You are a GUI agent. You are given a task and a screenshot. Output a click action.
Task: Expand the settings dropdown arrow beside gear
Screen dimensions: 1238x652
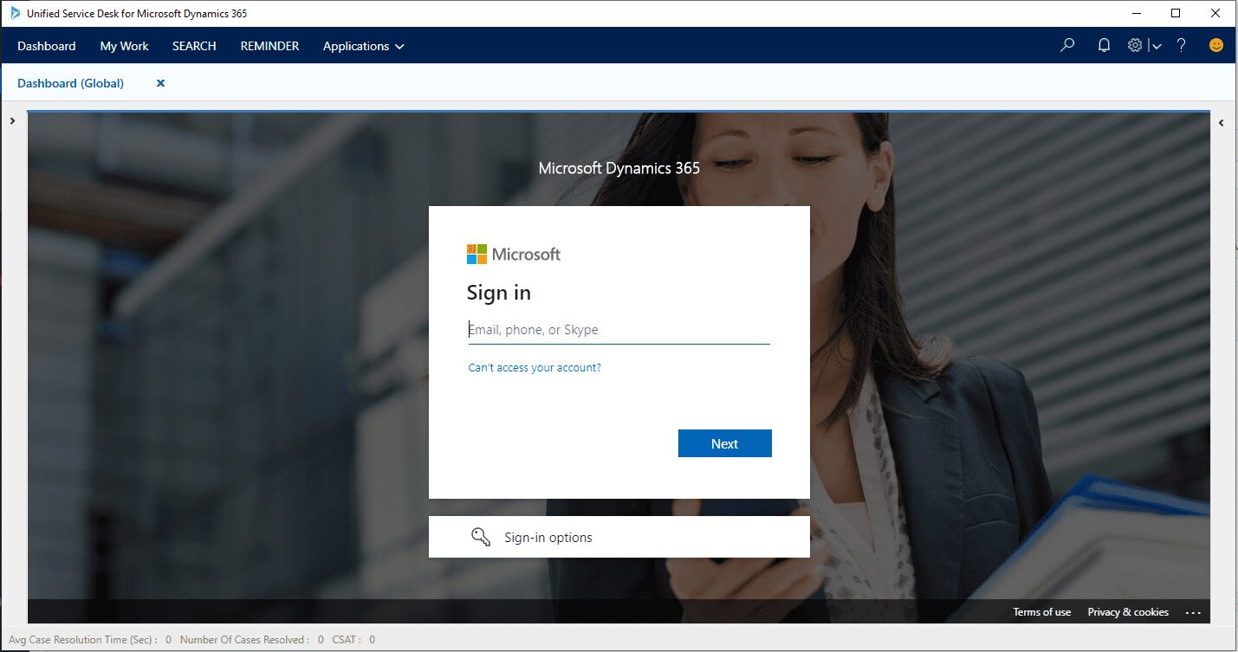[1156, 47]
